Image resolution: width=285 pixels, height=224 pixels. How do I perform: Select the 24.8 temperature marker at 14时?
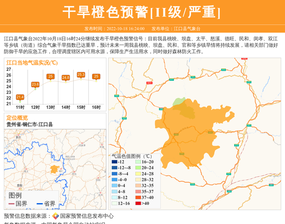click(66, 78)
